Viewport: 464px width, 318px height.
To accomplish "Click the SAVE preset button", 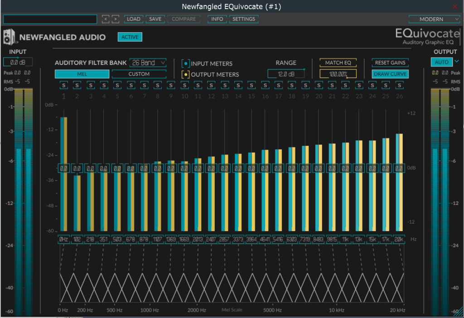I will point(155,19).
